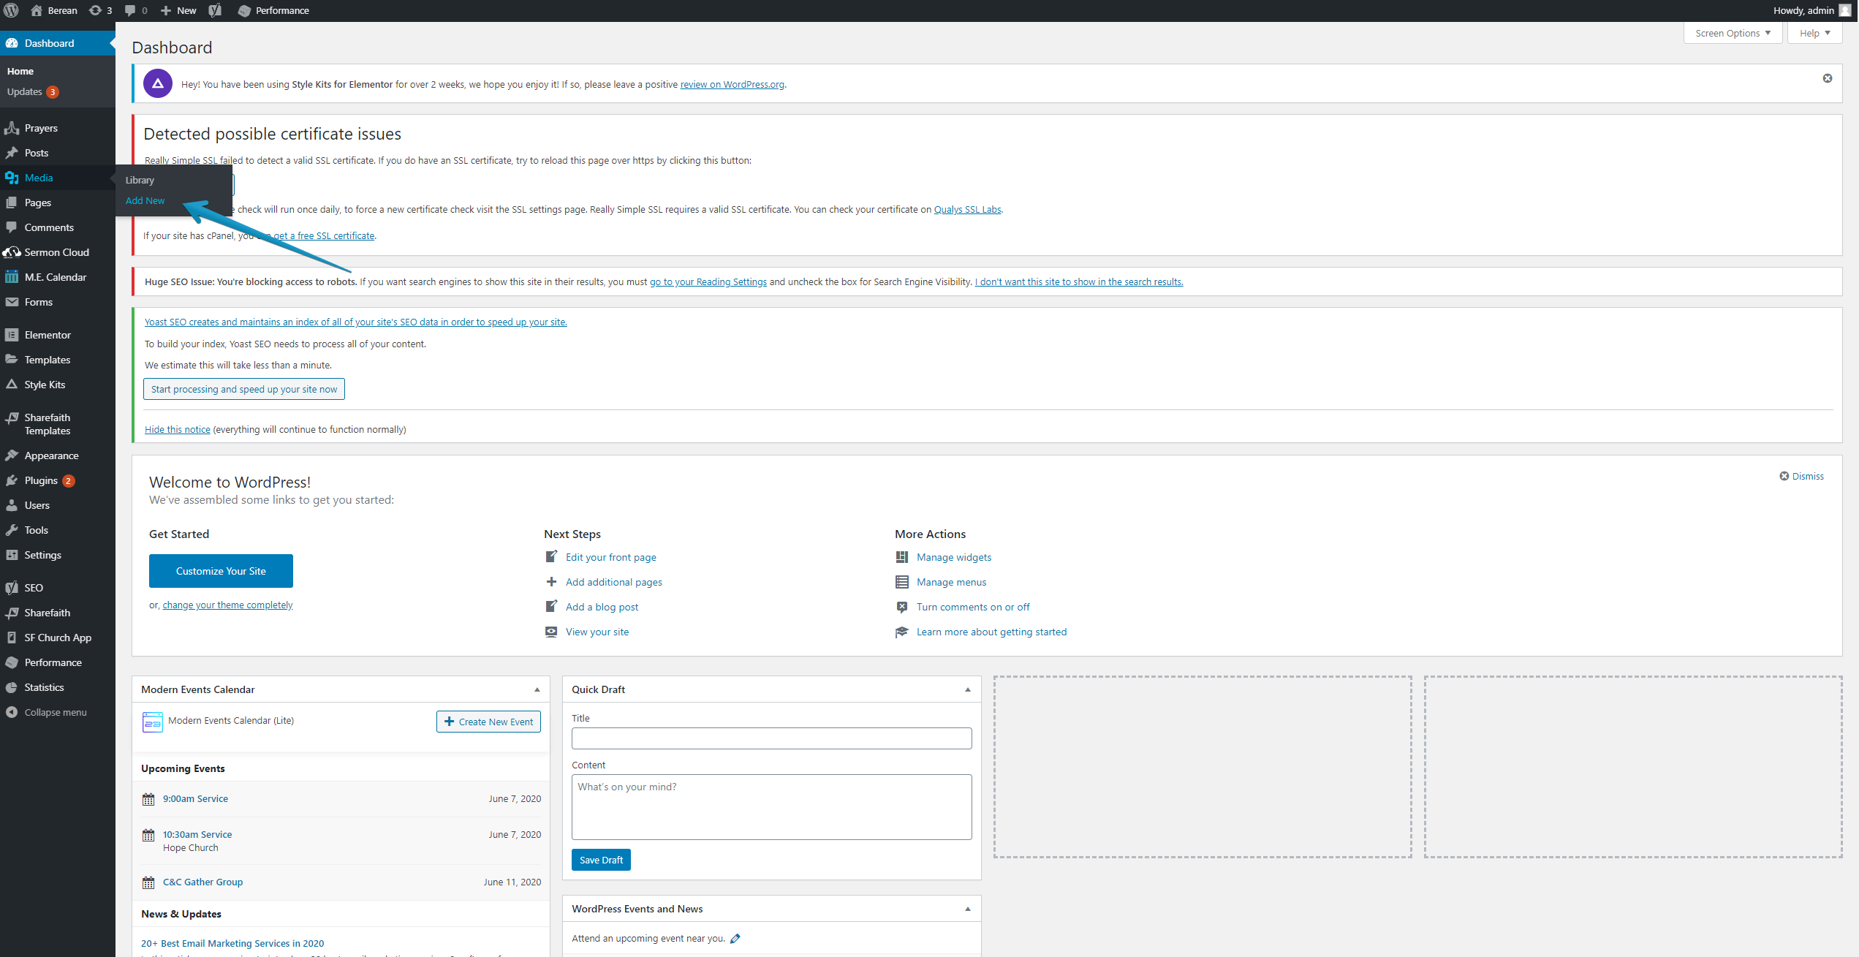The height and width of the screenshot is (957, 1859).
Task: Open the updates icon showing 3
Action: pos(100,10)
